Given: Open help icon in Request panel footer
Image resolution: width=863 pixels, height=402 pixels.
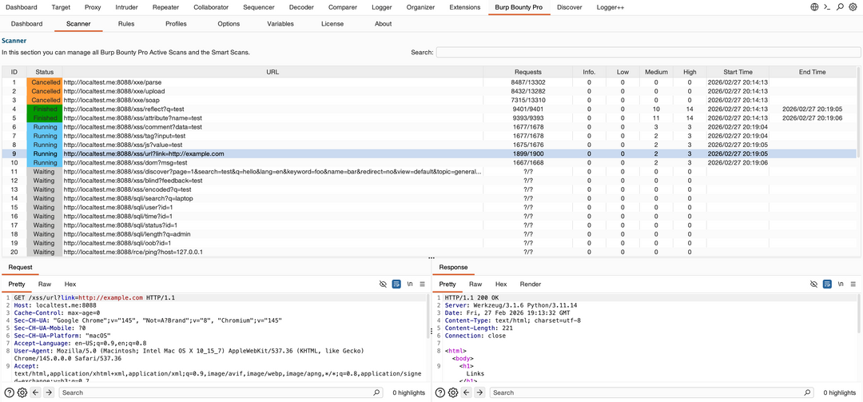Looking at the screenshot, I should click(x=9, y=392).
